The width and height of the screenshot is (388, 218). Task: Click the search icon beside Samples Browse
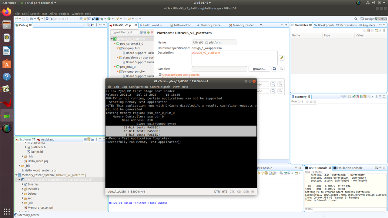pos(274,69)
